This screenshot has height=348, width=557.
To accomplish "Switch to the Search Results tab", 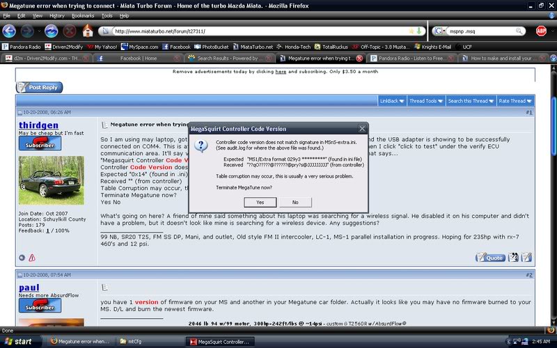I will [x=230, y=58].
